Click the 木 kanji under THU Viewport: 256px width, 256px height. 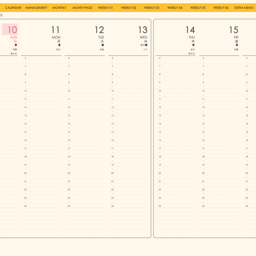tap(193, 41)
